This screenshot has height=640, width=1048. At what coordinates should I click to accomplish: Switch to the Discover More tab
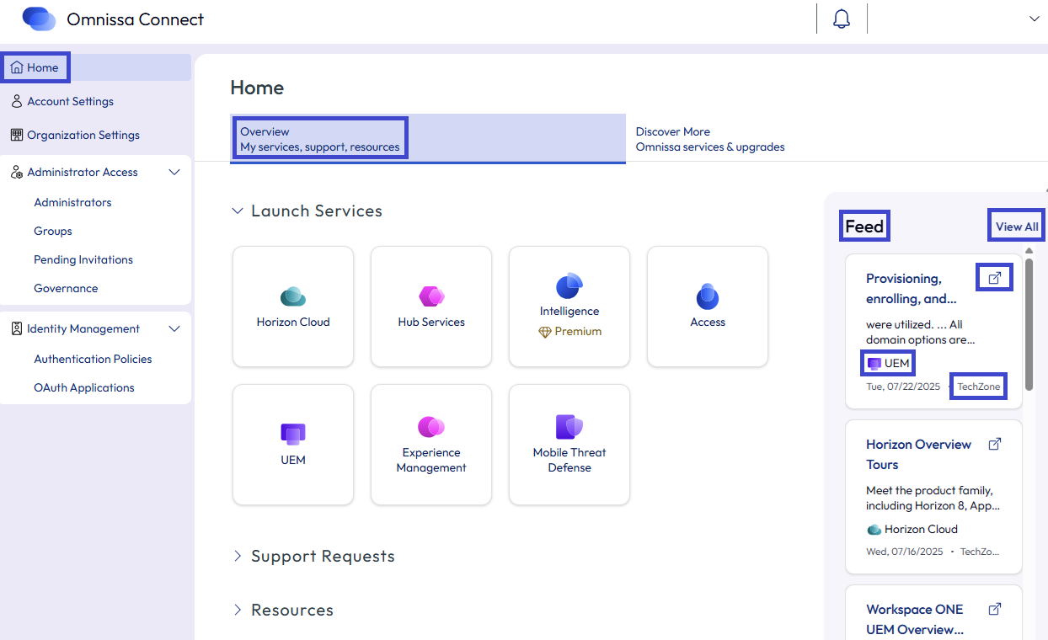click(x=710, y=139)
